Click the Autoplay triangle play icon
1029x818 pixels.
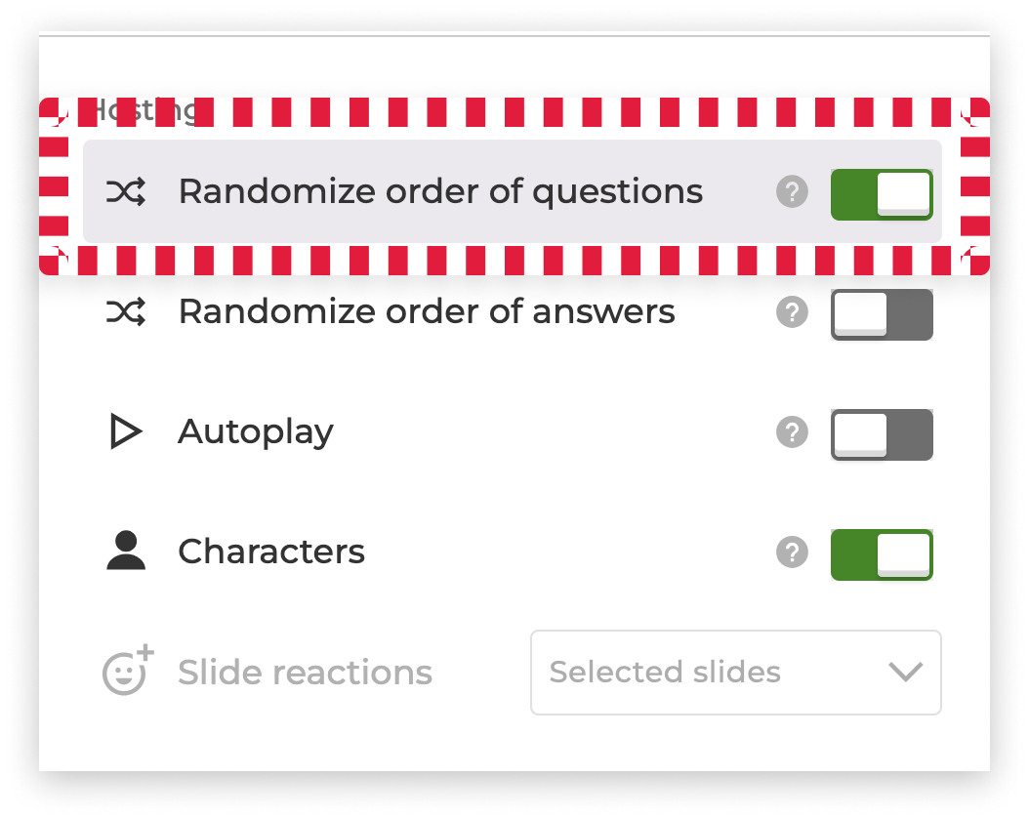click(x=126, y=431)
